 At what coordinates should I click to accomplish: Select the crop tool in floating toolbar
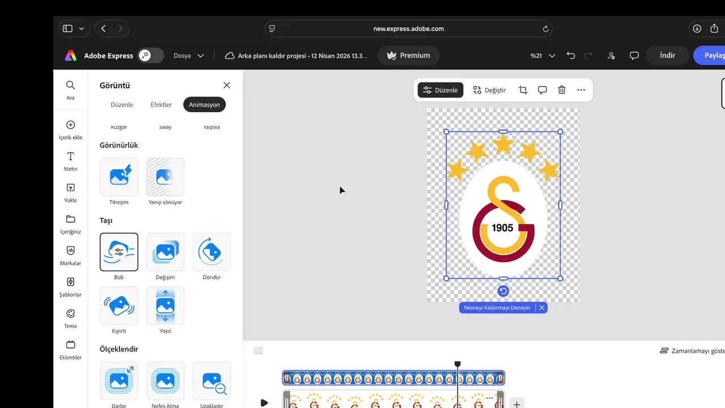point(523,90)
